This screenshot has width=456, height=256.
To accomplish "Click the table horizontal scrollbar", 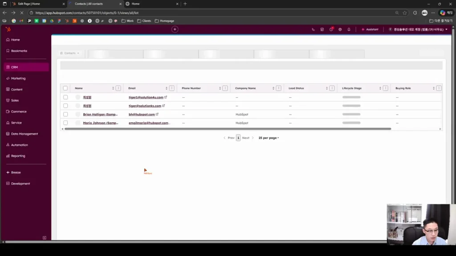I will pos(228,129).
